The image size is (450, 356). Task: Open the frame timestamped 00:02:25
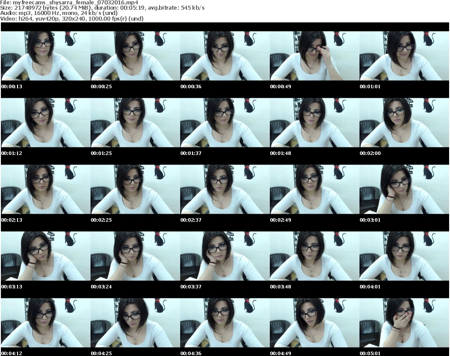click(135, 190)
